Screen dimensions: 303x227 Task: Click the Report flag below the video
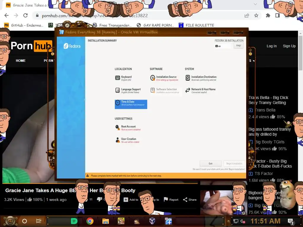point(171,200)
